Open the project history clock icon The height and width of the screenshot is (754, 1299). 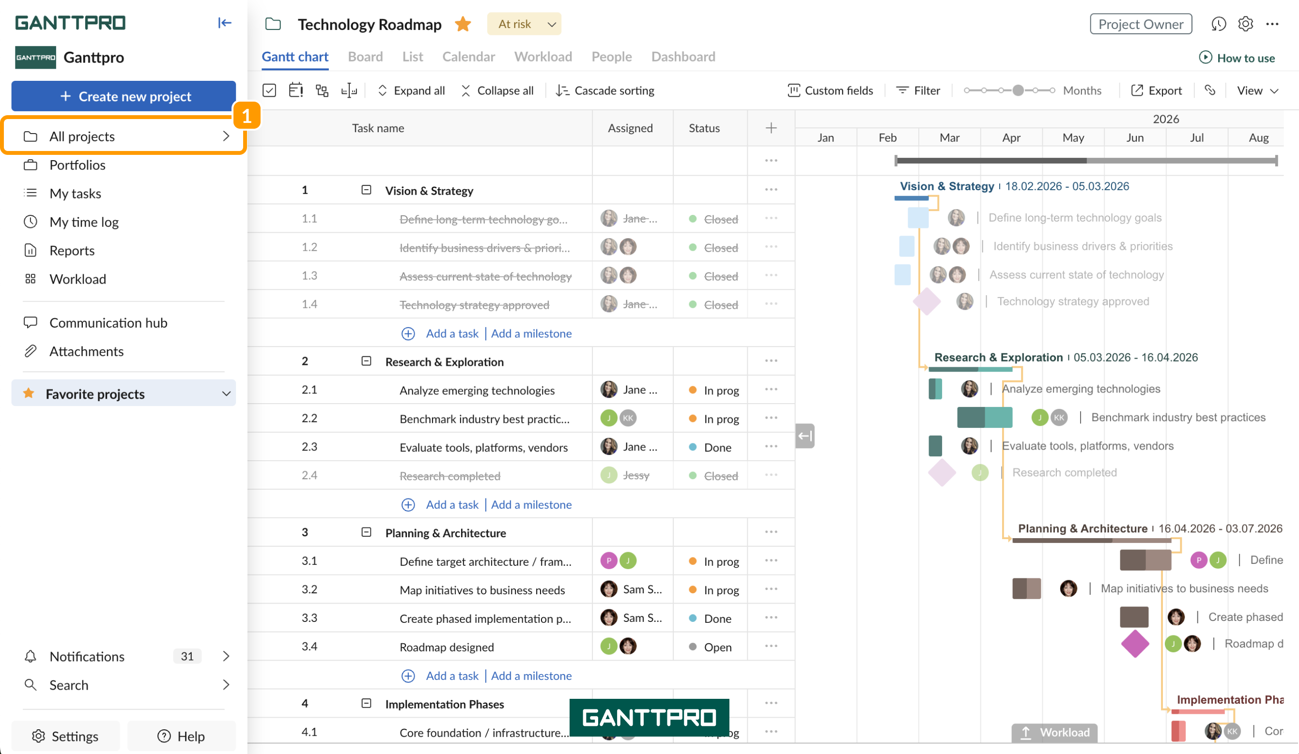click(1218, 24)
